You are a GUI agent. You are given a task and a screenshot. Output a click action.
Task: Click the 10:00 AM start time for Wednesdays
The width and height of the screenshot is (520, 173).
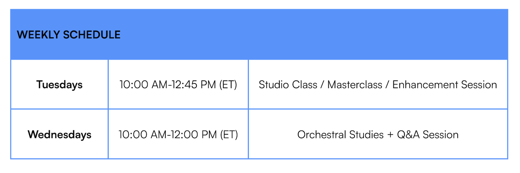click(141, 135)
